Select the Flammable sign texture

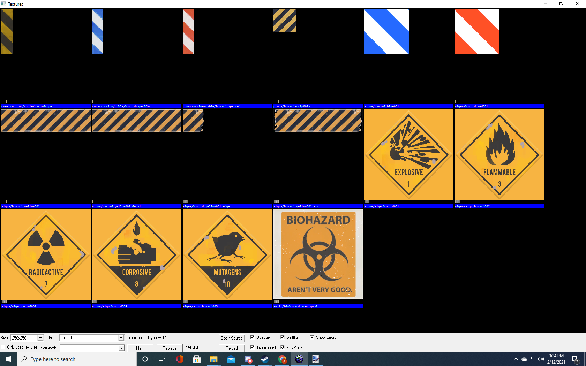[499, 154]
